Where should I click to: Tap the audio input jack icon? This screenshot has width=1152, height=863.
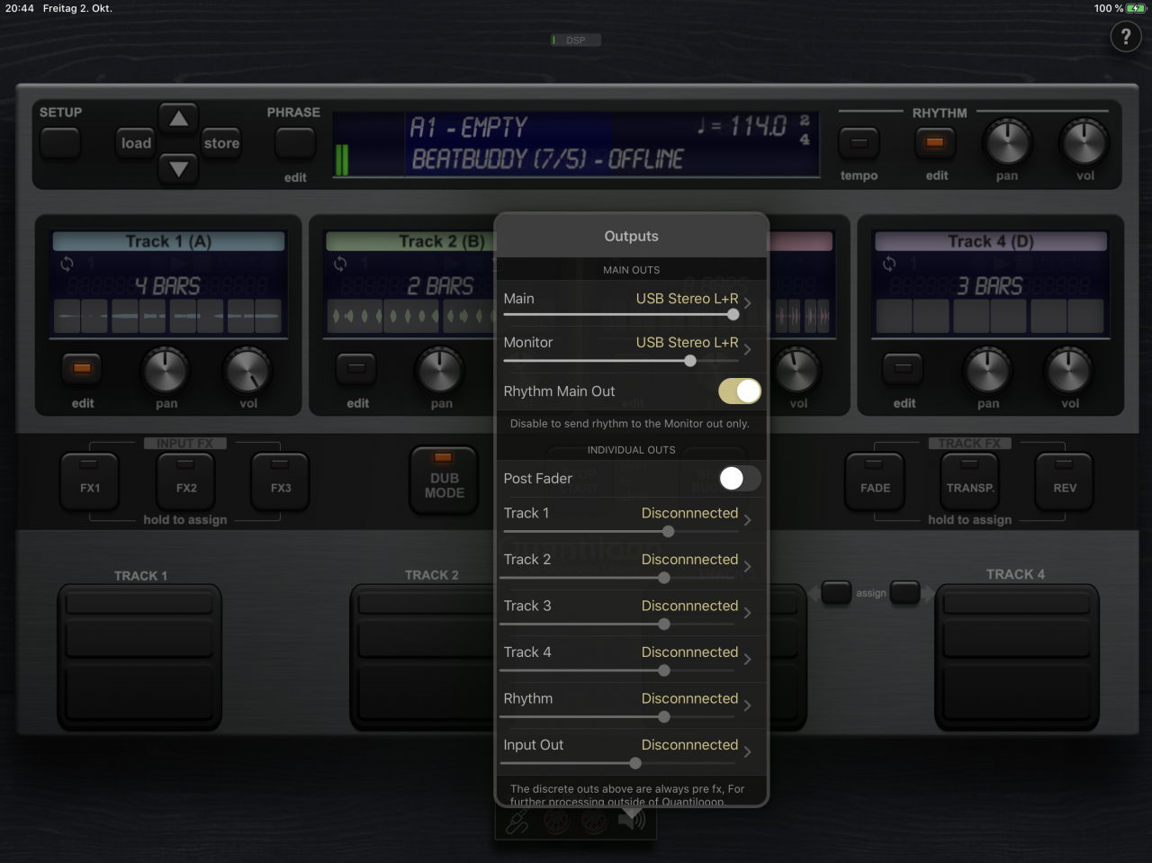(x=517, y=821)
